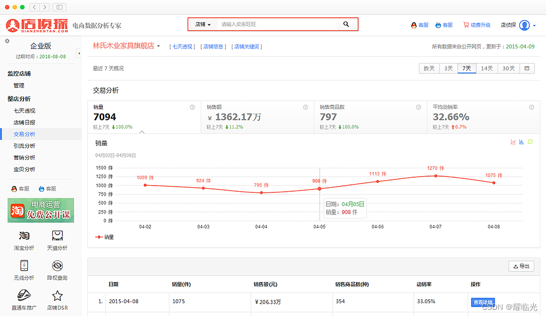
Task: Open the 电商运营免费公开课 banner
Action: (41, 211)
